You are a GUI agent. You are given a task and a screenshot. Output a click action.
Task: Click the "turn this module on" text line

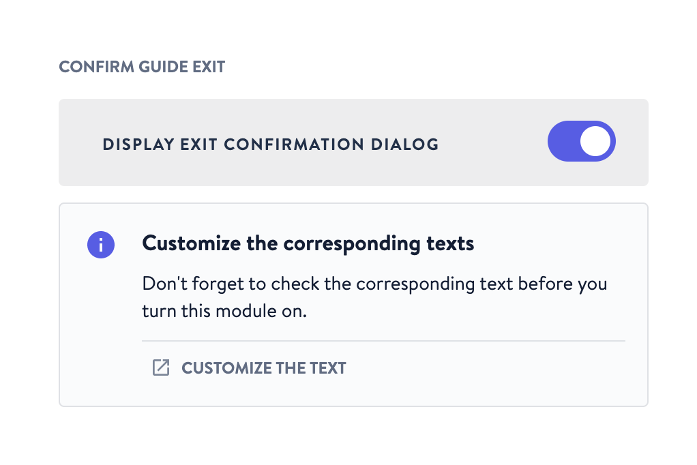tap(225, 311)
